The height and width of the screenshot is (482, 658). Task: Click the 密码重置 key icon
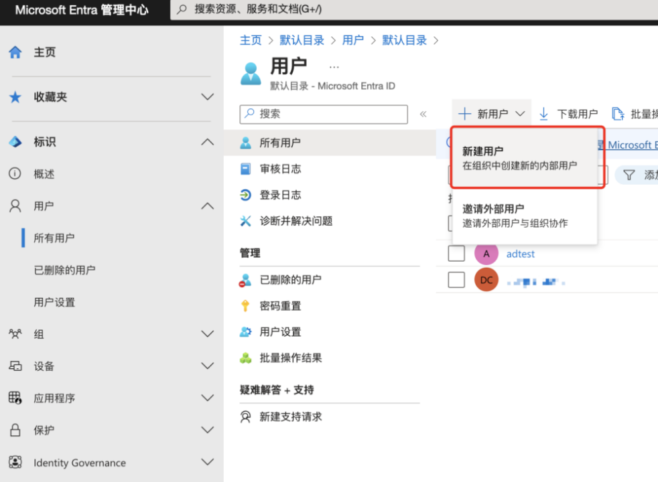245,306
